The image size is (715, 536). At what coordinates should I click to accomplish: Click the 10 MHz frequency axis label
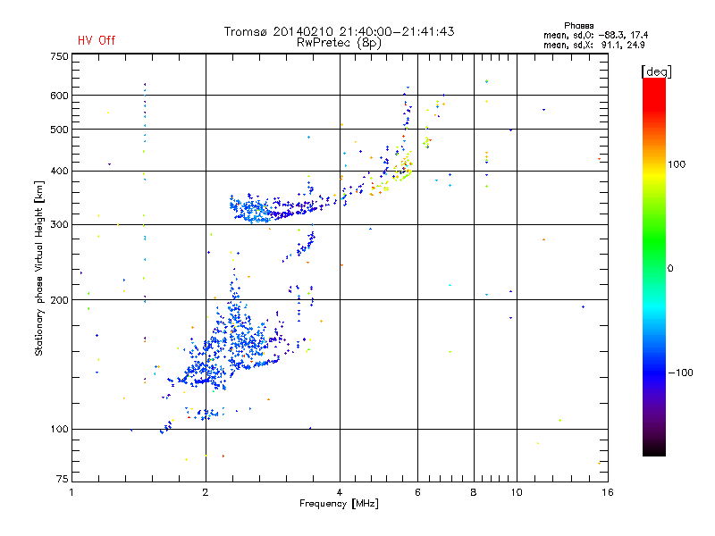pos(517,492)
